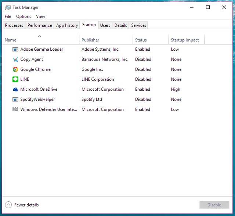Select the Windows Defender User Inte... entry
The width and height of the screenshot is (235, 216).
[x=48, y=109]
